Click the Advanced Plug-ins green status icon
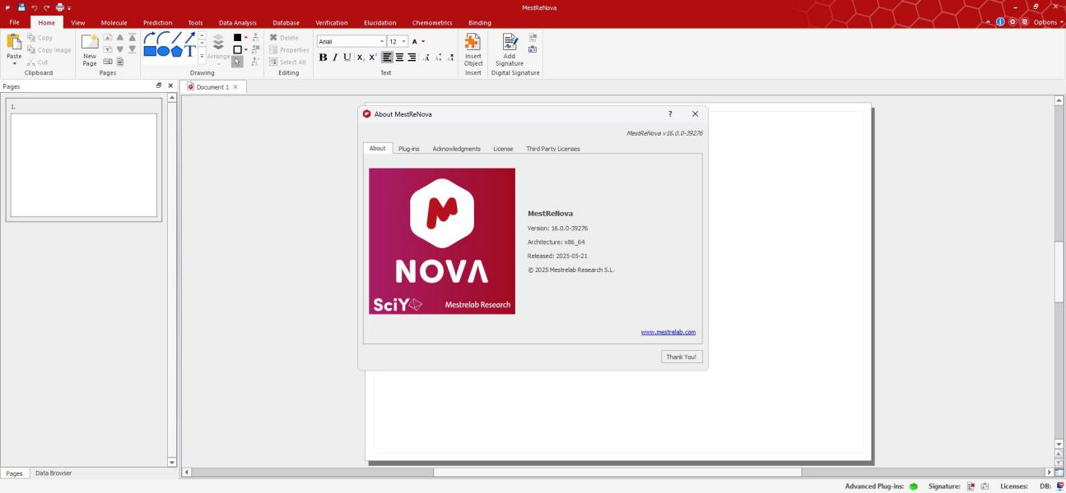 [x=913, y=486]
